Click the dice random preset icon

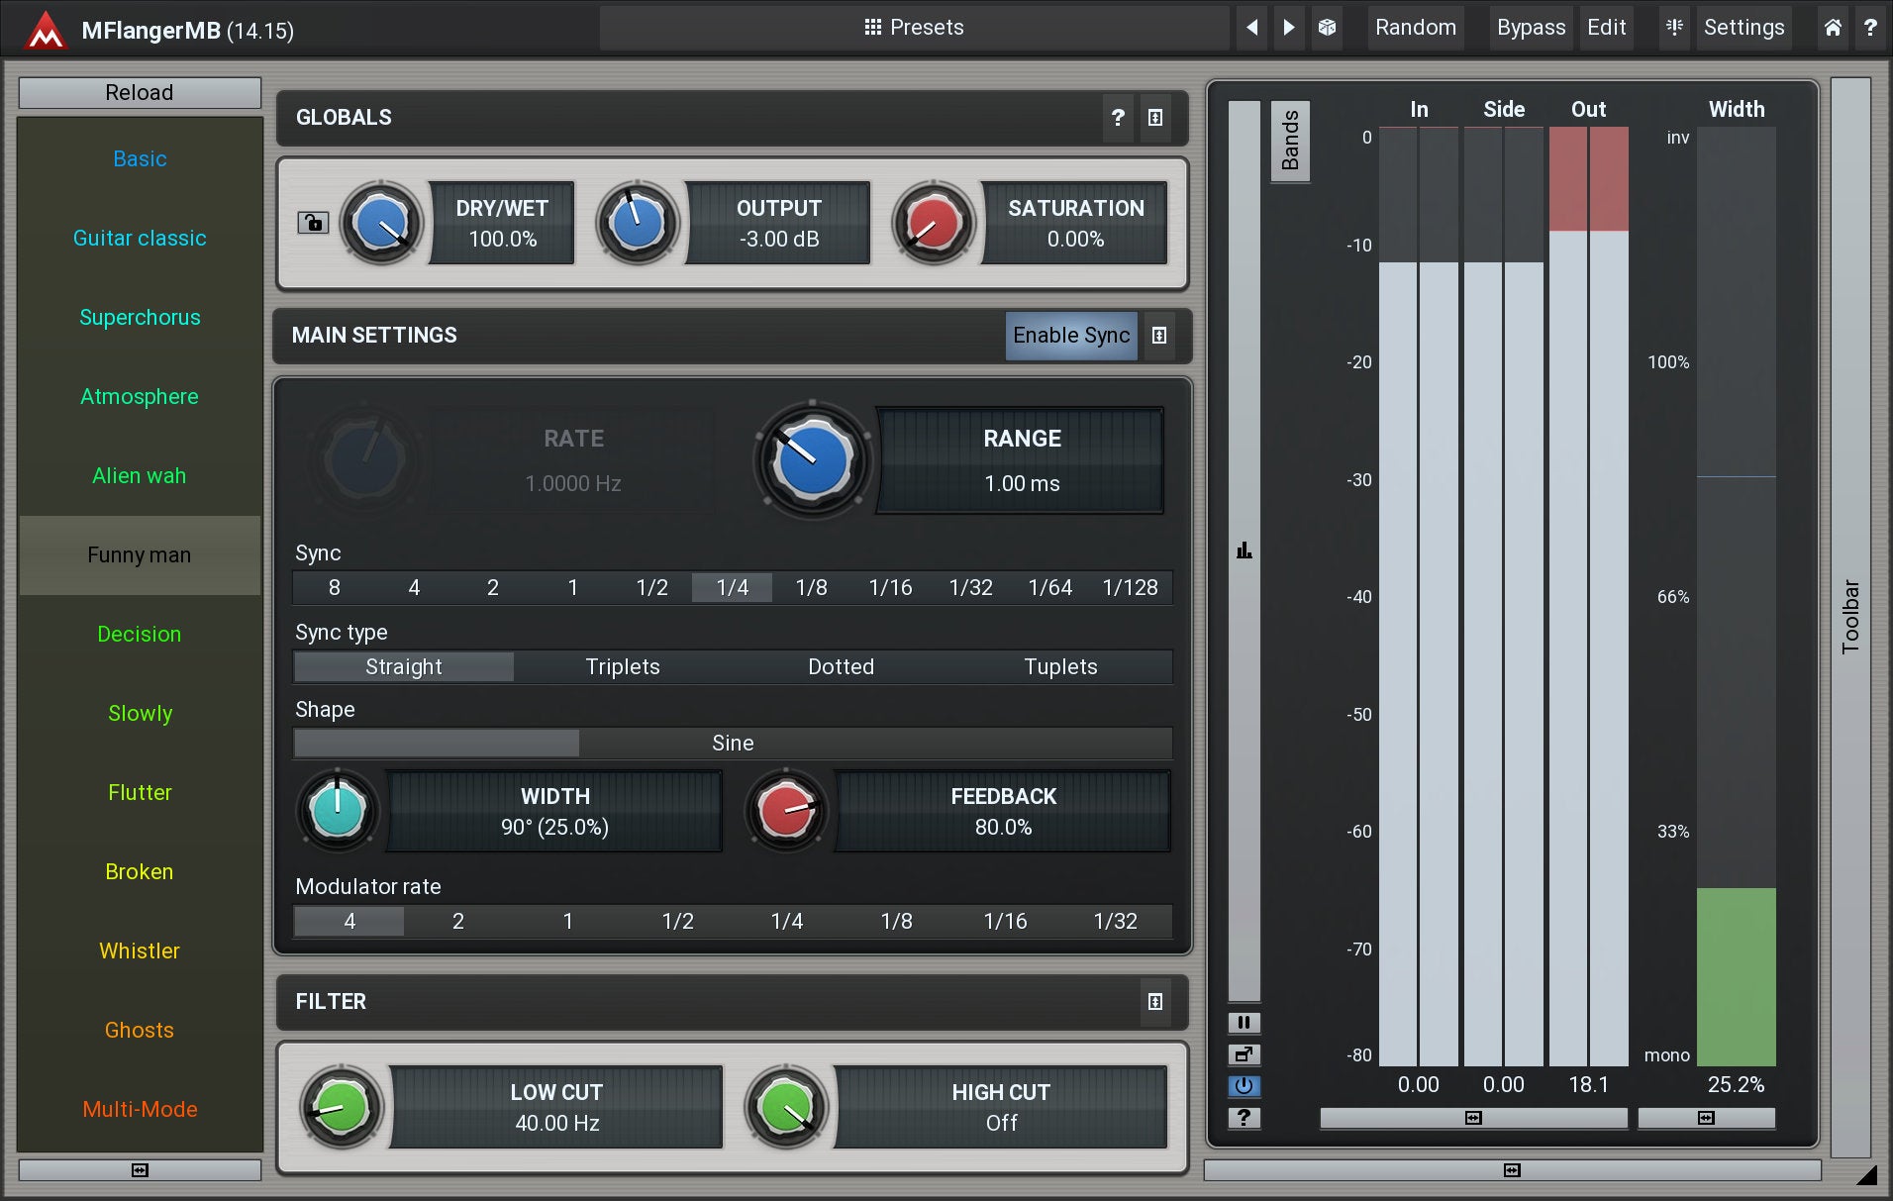(1327, 28)
